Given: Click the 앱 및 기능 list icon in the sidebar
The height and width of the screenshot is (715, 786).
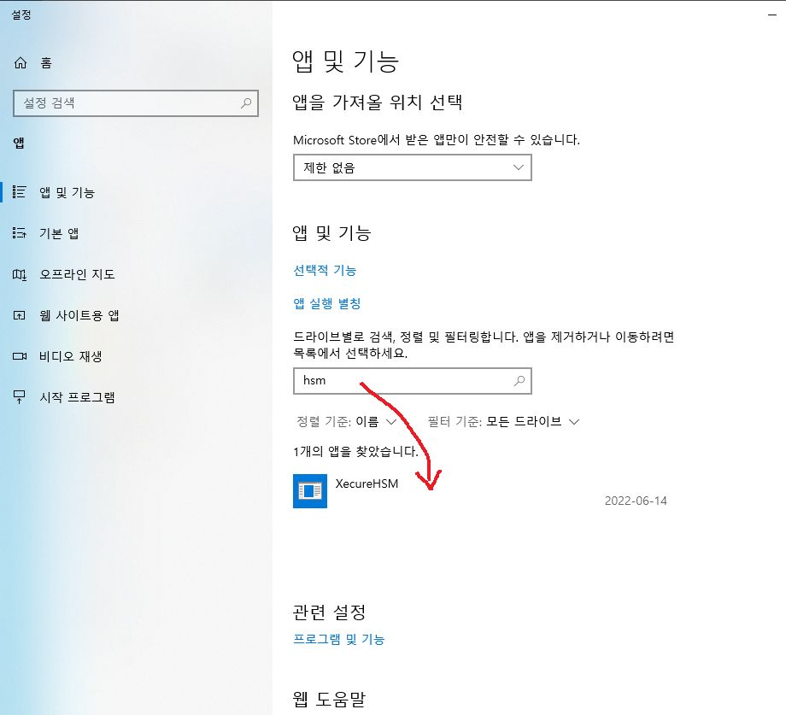Looking at the screenshot, I should [x=21, y=192].
